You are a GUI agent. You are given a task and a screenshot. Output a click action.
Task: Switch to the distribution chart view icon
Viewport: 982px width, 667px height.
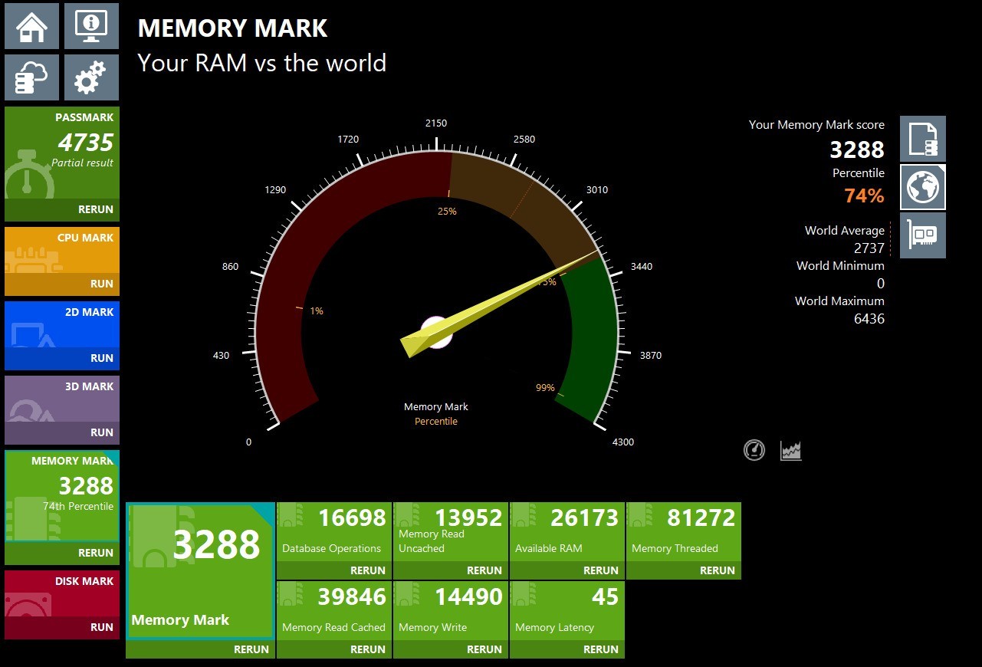[x=791, y=450]
